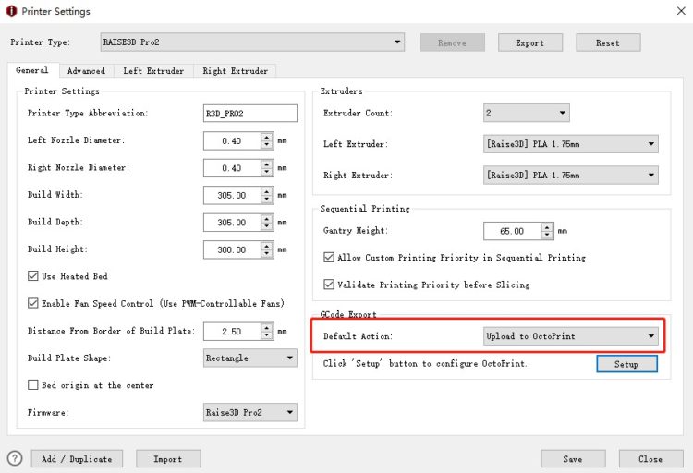This screenshot has width=693, height=473.
Task: Open the Default Action dropdown
Action: (571, 336)
